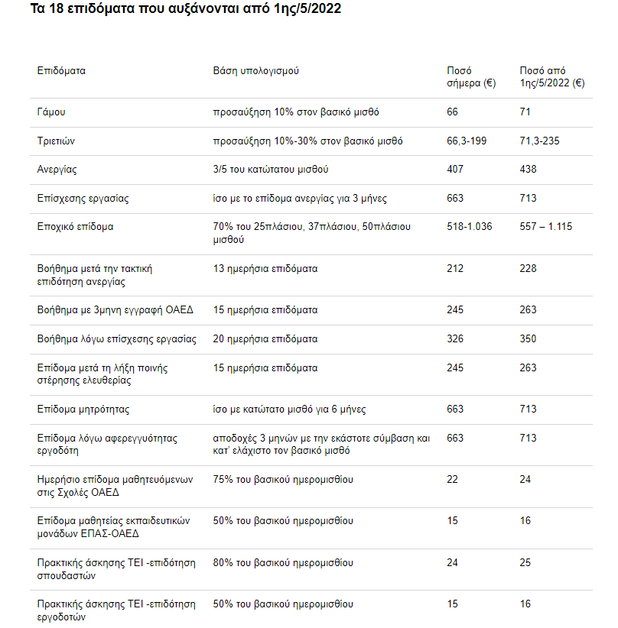Click the Ποσό σήμερα (€) header
The height and width of the screenshot is (628, 618).
point(471,77)
